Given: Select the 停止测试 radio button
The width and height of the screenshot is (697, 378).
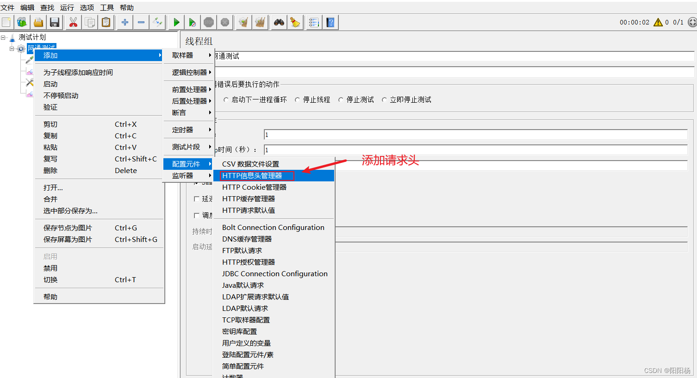Looking at the screenshot, I should point(341,99).
